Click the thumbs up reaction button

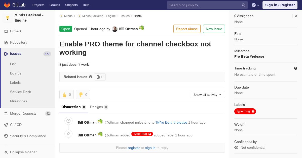pyautogui.click(x=66, y=95)
